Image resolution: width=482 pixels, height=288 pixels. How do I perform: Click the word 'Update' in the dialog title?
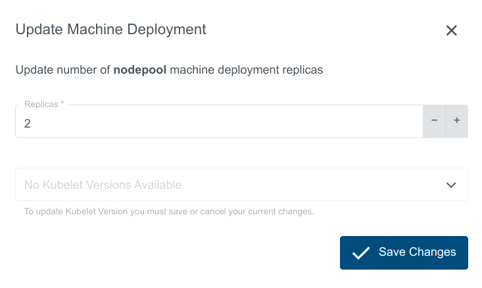click(39, 30)
